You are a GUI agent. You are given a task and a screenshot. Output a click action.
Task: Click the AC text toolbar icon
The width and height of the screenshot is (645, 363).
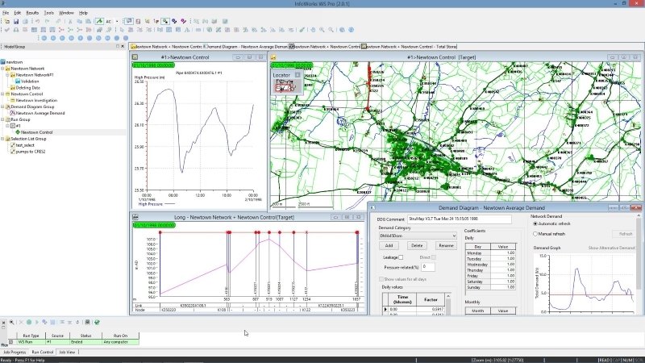(109, 22)
